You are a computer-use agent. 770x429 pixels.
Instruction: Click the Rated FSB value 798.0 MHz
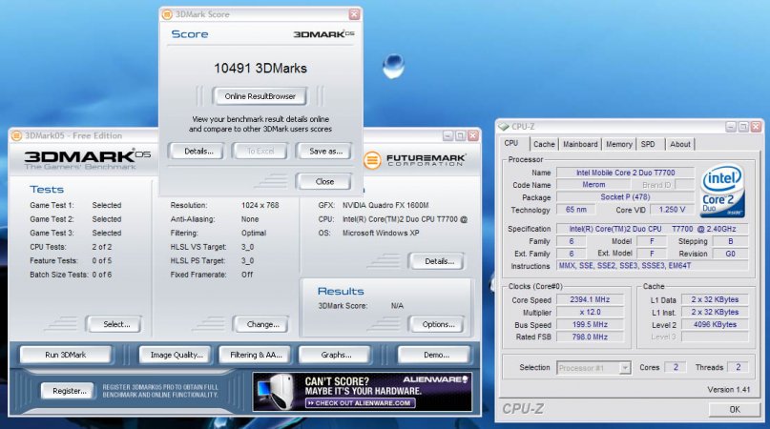point(590,337)
